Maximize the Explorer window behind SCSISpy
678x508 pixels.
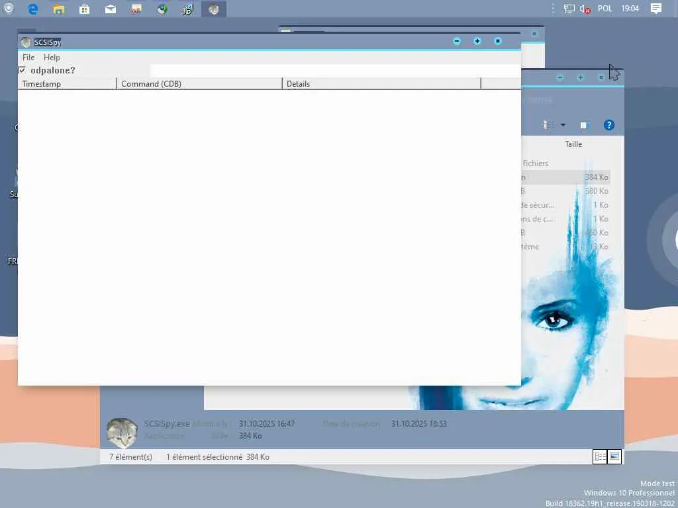(x=580, y=77)
